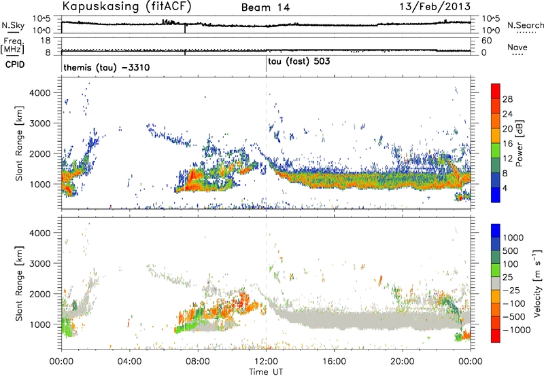Click the 'Kapuskasing (fitACF)' title text

126,7
